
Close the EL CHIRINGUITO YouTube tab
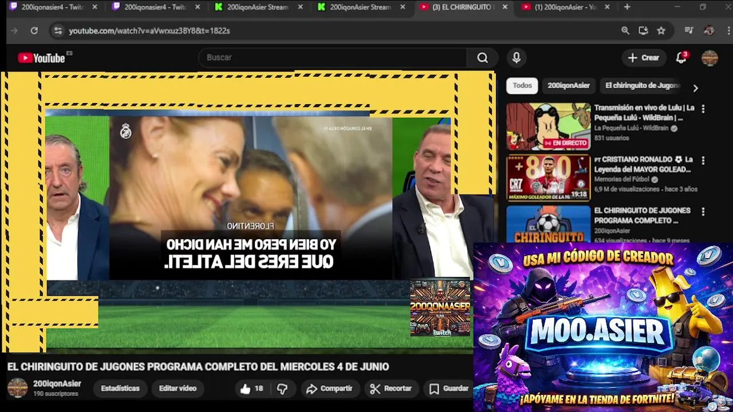tap(505, 7)
